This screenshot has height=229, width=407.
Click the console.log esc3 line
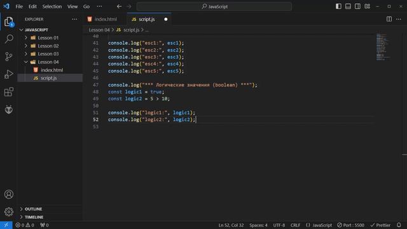[x=146, y=57]
